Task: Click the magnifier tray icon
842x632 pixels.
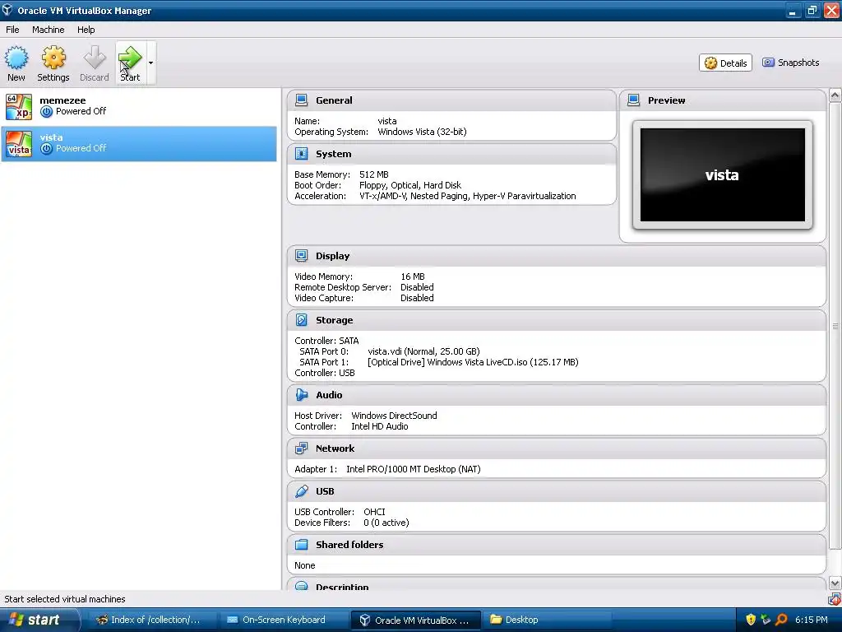Action: click(x=781, y=620)
